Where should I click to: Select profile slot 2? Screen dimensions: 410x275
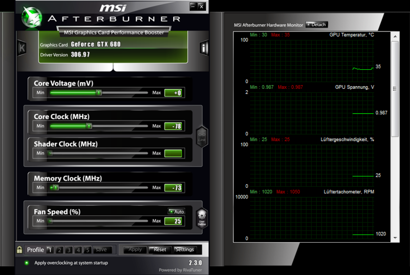pos(59,250)
